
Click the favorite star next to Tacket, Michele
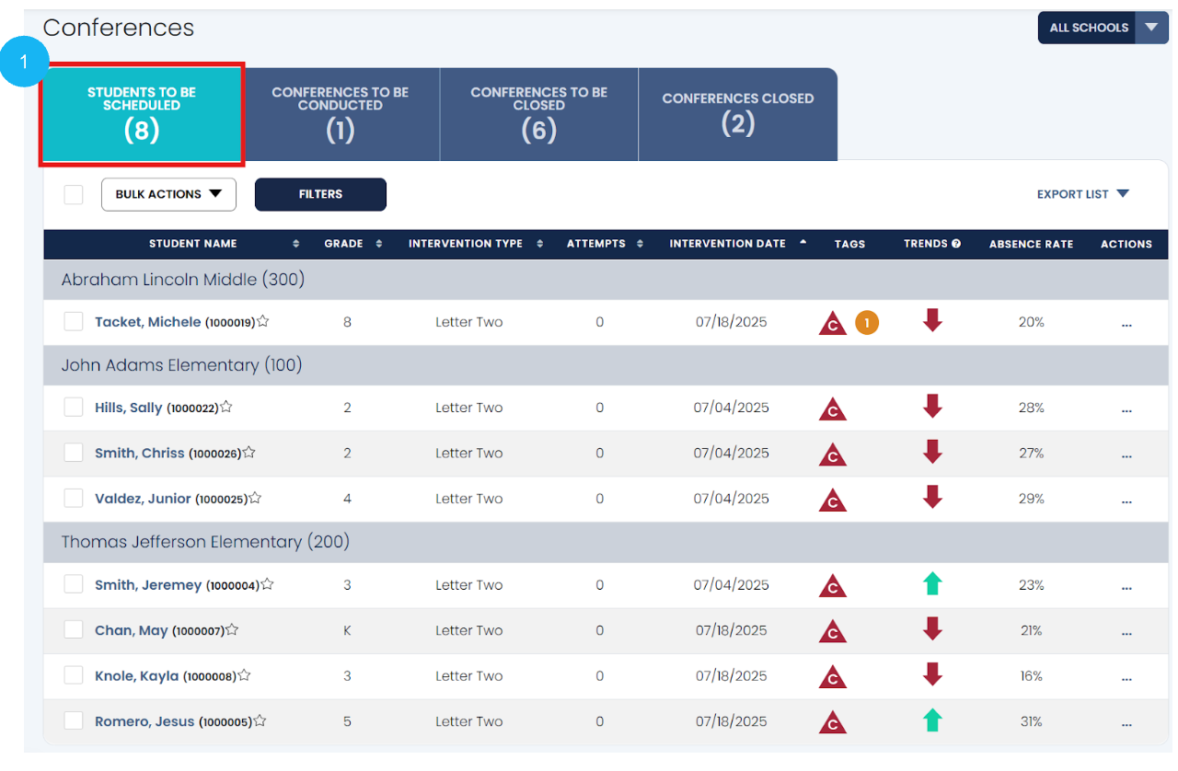[263, 322]
